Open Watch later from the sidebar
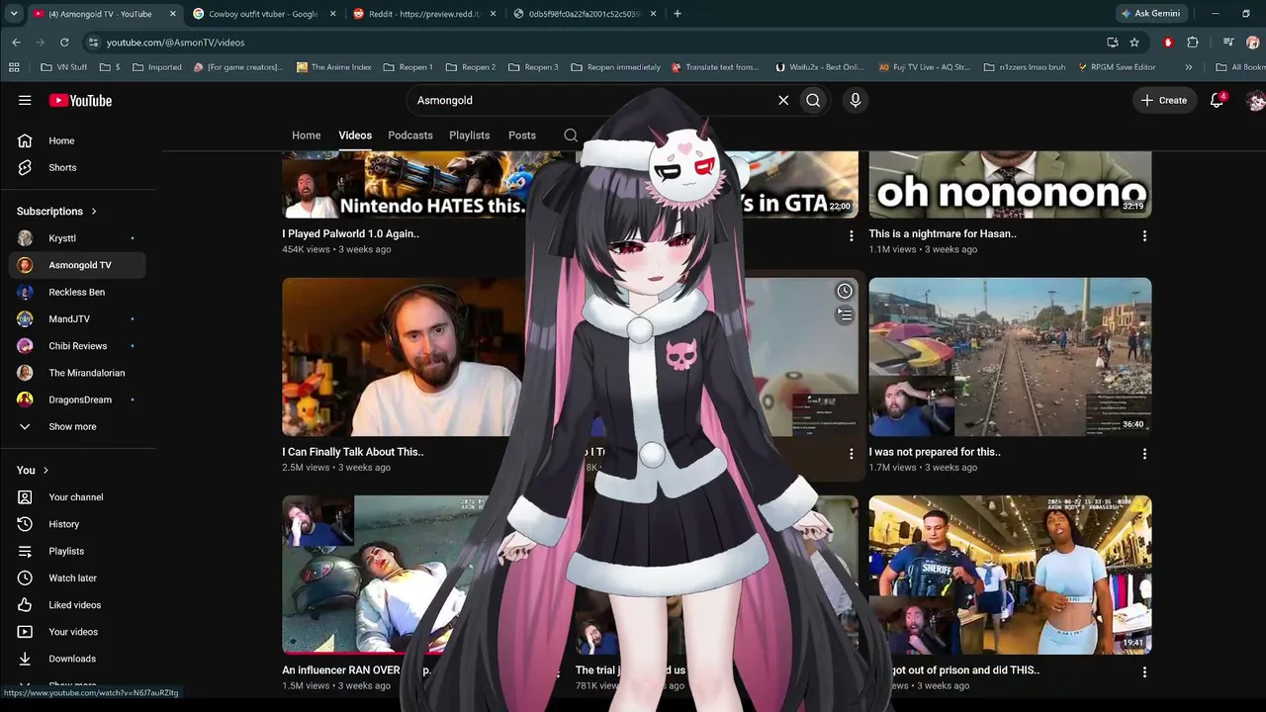The height and width of the screenshot is (712, 1266). pos(76,578)
